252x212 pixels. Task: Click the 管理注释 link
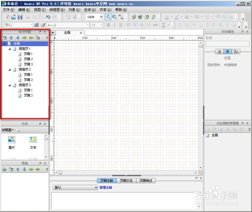(x=106, y=188)
